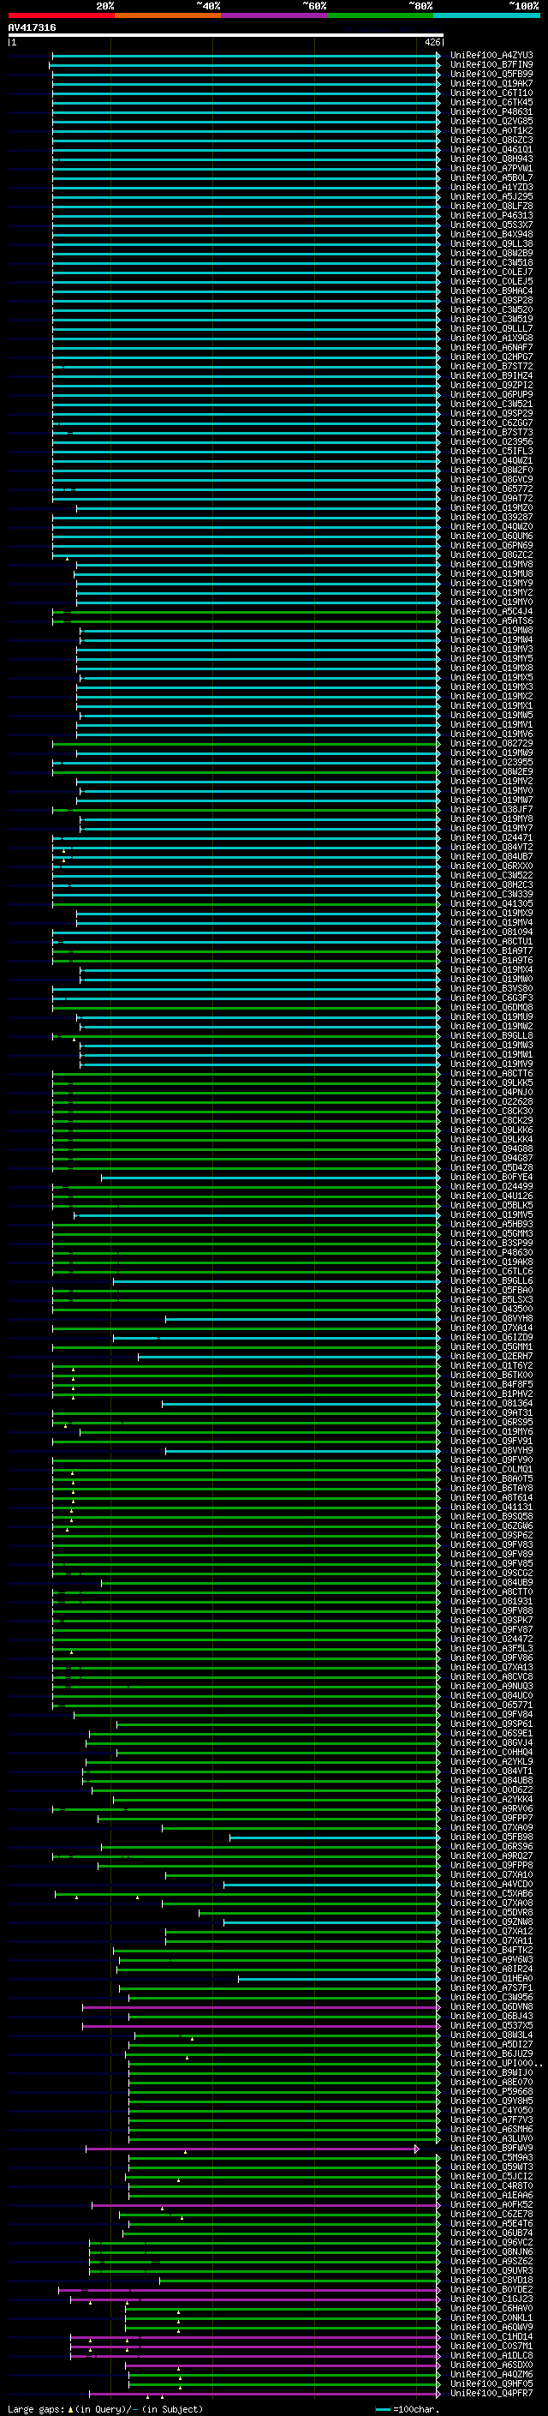Click the white query sequence bar

[226, 36]
